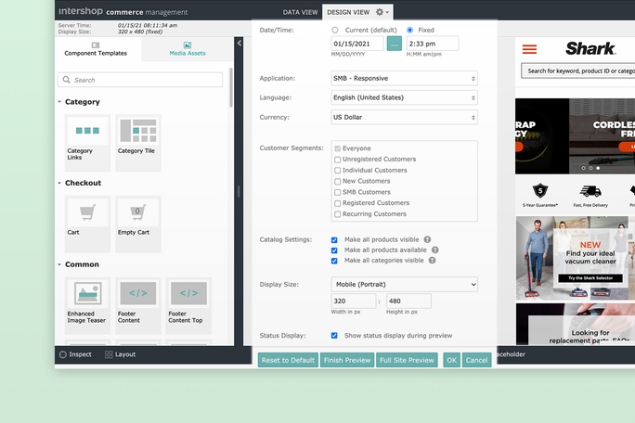Open the Language dropdown
This screenshot has height=423, width=635.
click(404, 97)
